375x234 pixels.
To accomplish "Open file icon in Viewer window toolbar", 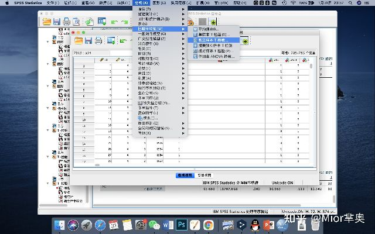I will click(47, 22).
